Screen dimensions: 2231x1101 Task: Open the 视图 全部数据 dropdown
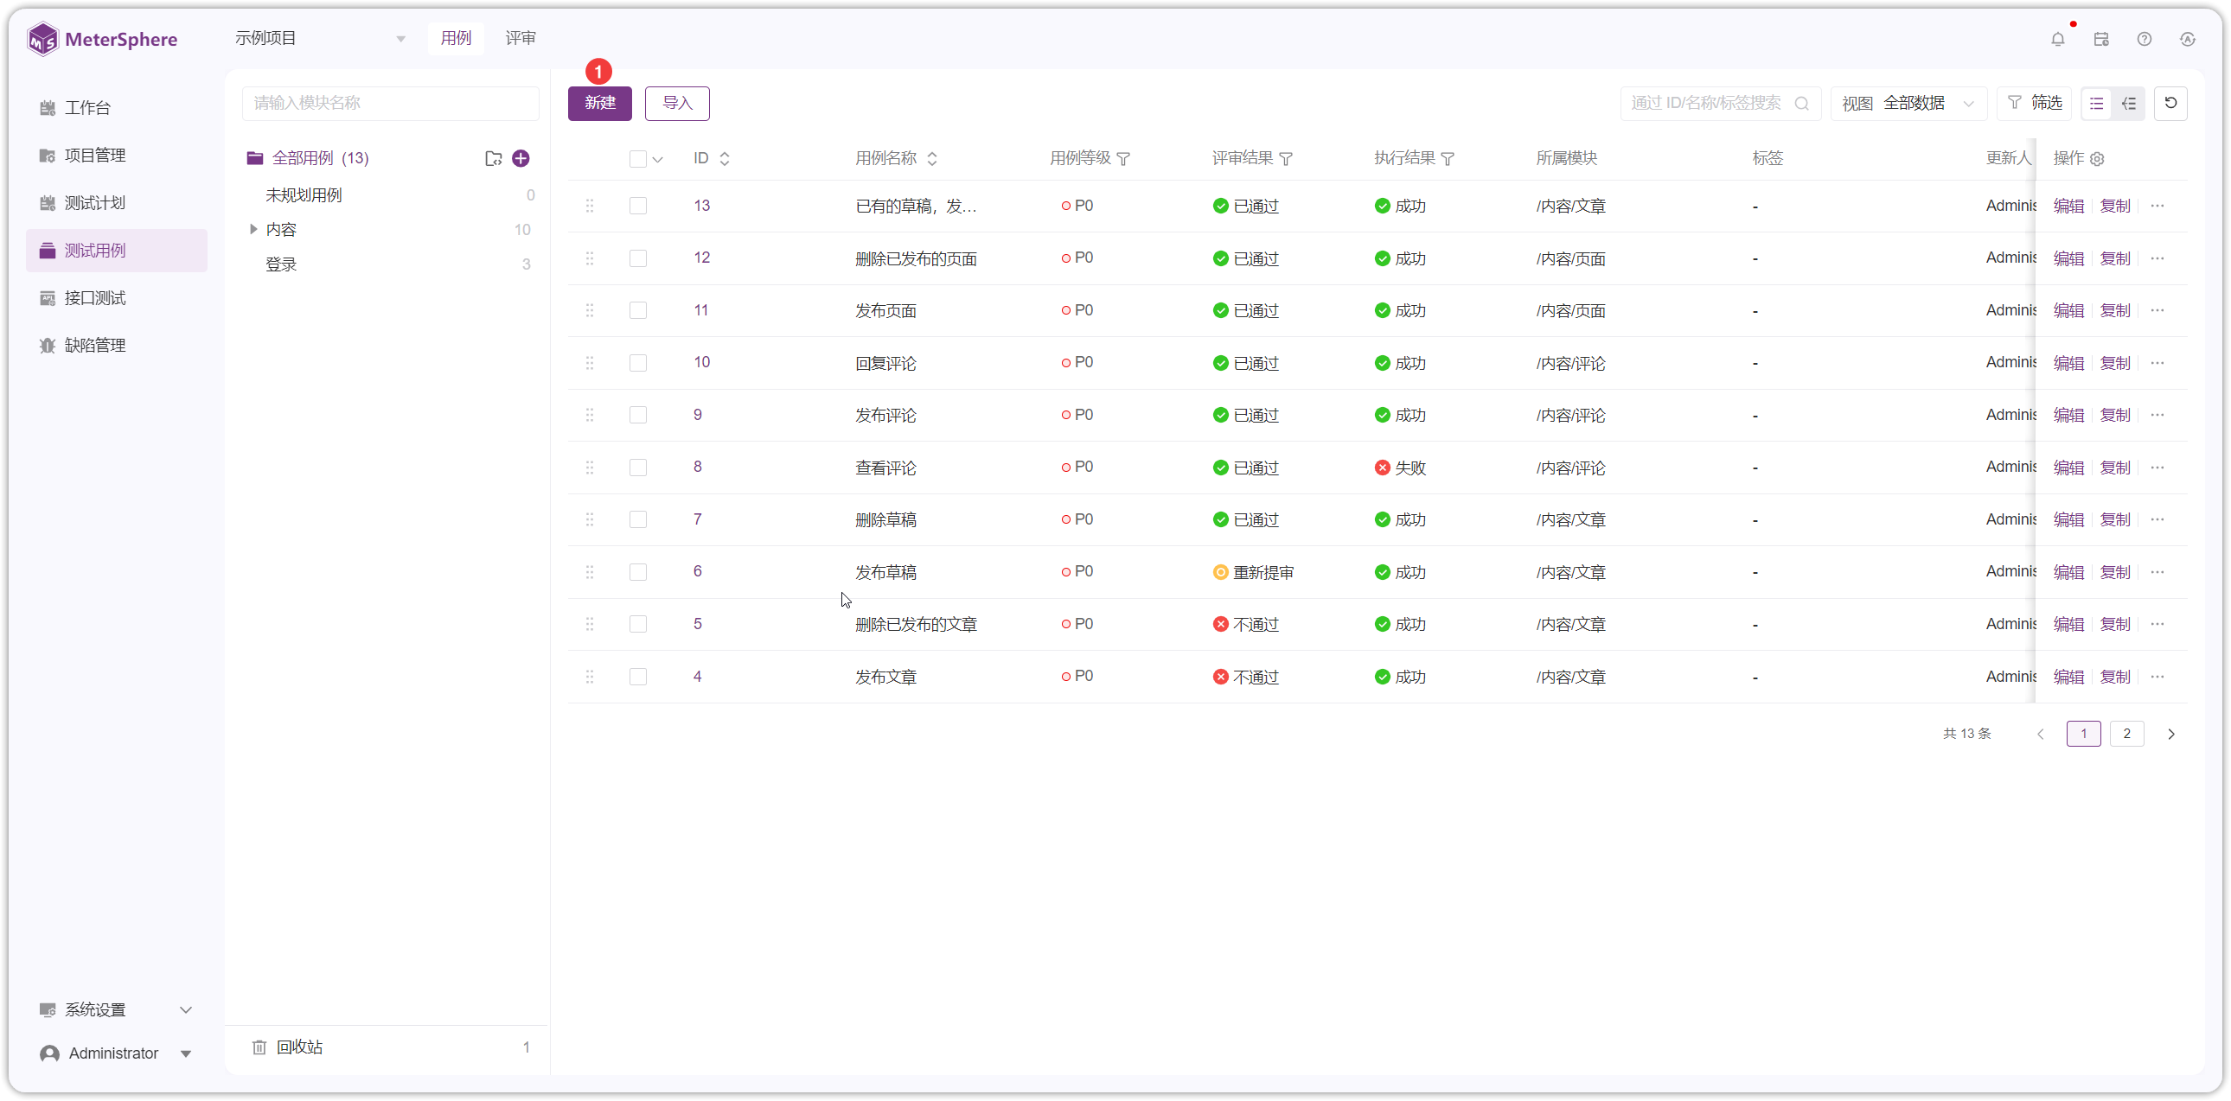point(1908,103)
